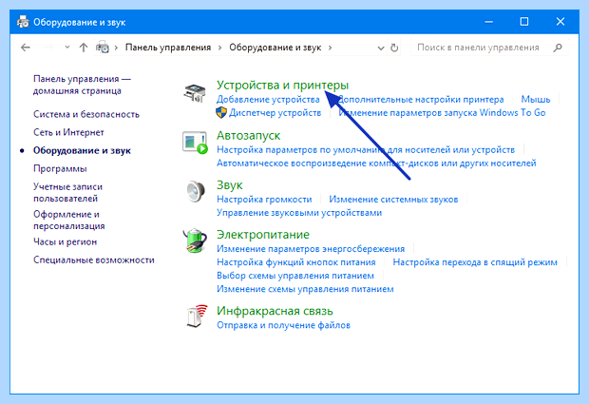Viewport: 589px width, 404px height.
Task: Open Учетные записи пользователей
Action: [x=67, y=192]
